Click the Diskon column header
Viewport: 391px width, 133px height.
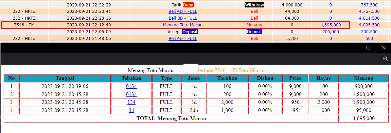click(265, 78)
